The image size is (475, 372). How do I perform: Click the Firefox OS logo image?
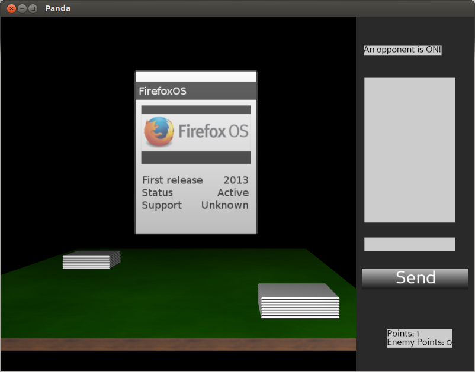click(x=196, y=132)
